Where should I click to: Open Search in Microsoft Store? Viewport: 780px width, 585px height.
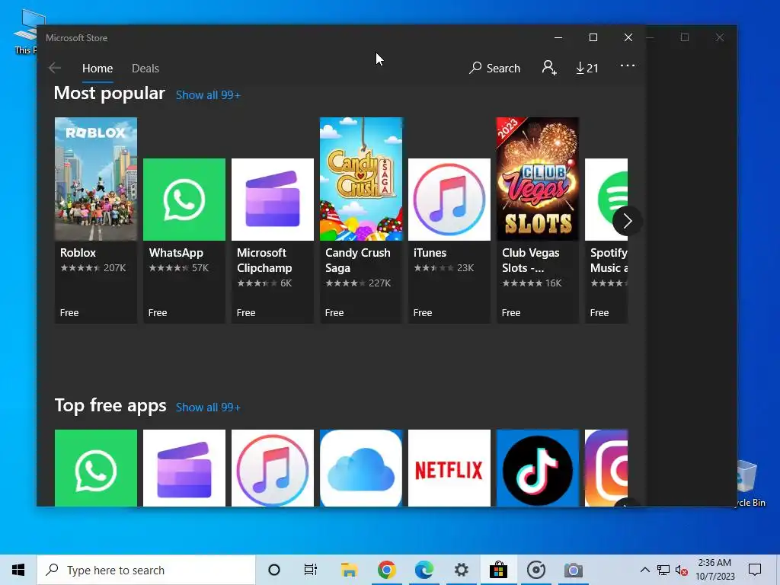pos(494,68)
